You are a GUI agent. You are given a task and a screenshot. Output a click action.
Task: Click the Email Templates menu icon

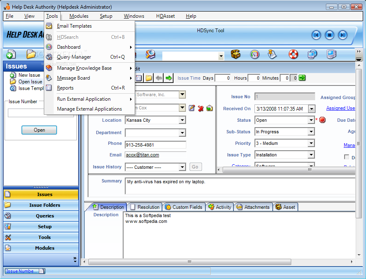point(49,26)
